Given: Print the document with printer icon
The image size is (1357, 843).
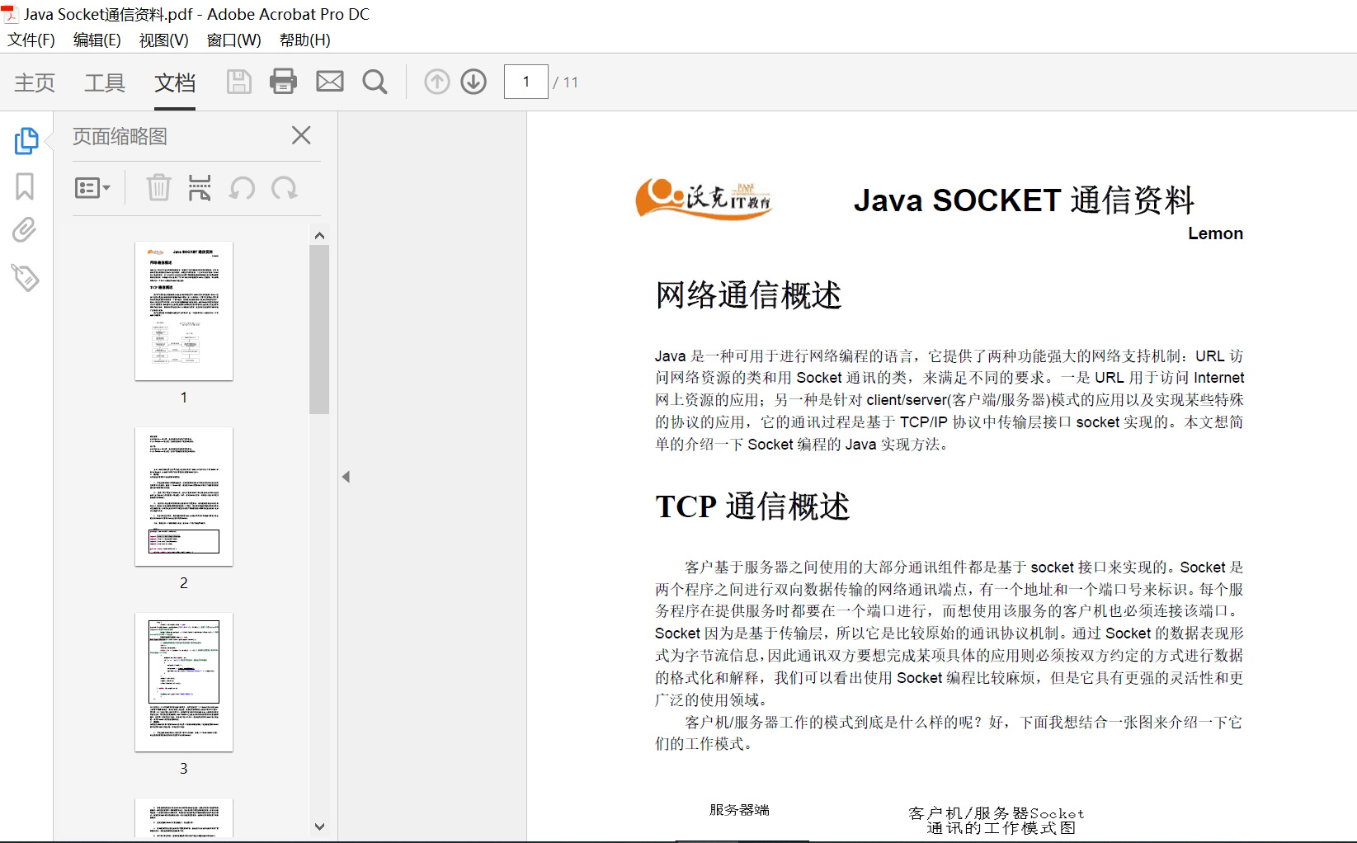Looking at the screenshot, I should pos(283,81).
